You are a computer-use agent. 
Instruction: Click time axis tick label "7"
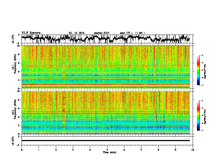click(x=141, y=150)
